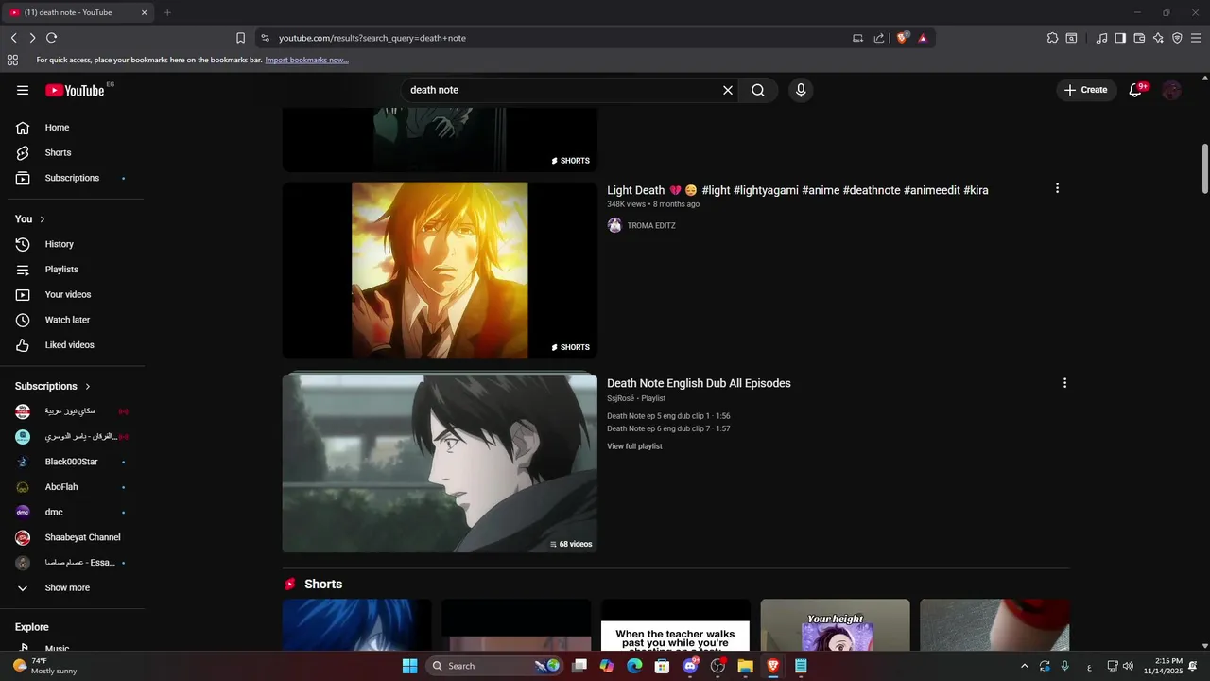Open Windows Start menu
The height and width of the screenshot is (681, 1210).
click(x=409, y=666)
